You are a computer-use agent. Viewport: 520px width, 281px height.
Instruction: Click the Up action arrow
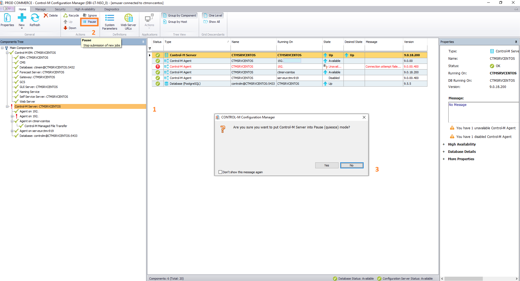[x=68, y=22]
